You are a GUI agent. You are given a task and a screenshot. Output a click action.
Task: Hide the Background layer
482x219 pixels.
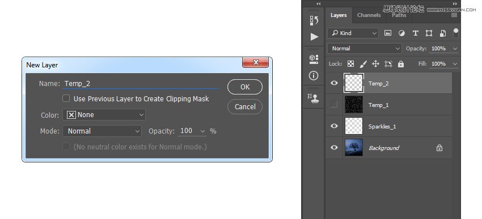334,147
